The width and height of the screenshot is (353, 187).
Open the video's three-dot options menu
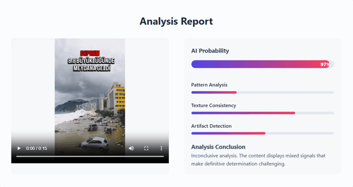(x=161, y=148)
